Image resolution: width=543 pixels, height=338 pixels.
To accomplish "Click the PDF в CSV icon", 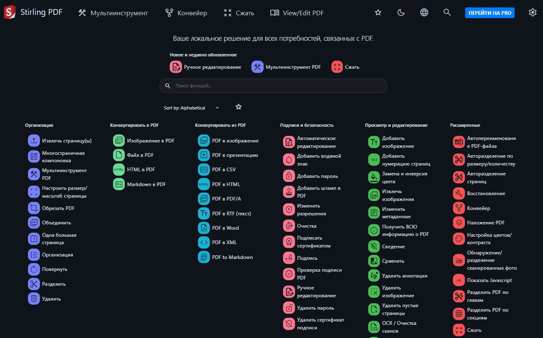I will pyautogui.click(x=204, y=170).
